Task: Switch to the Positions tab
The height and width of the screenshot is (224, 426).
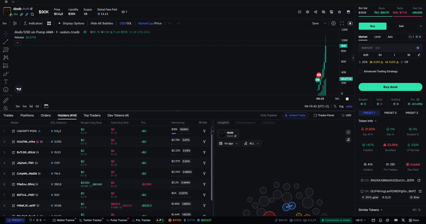Action: click(x=27, y=115)
